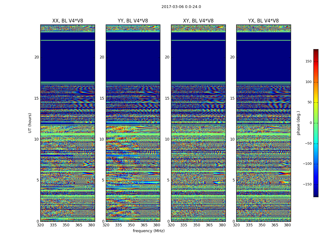Screen dimensions: 323x246
Task: Pick the dark red top of the colorbar
Action: click(x=316, y=51)
